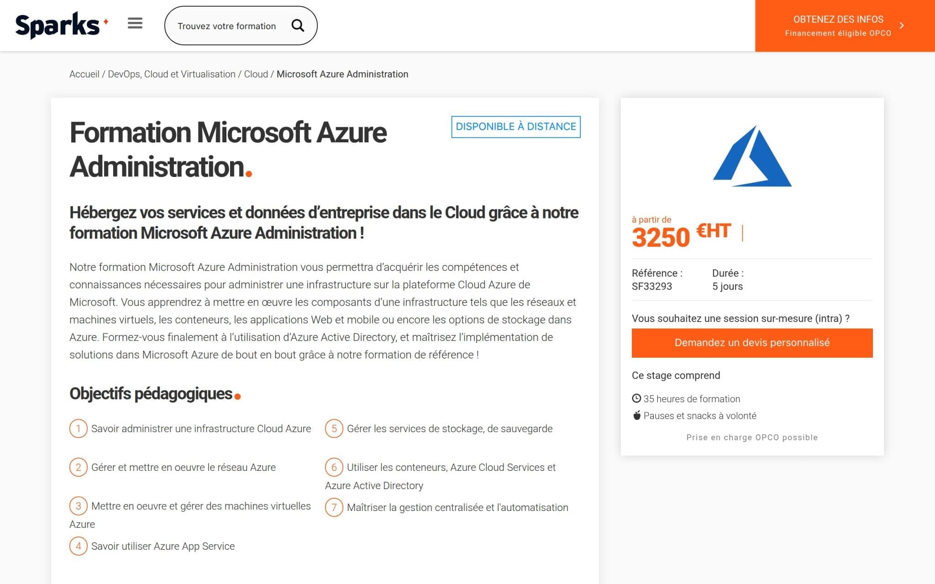
Task: Click Demandez un devis personnalisé button
Action: [752, 343]
